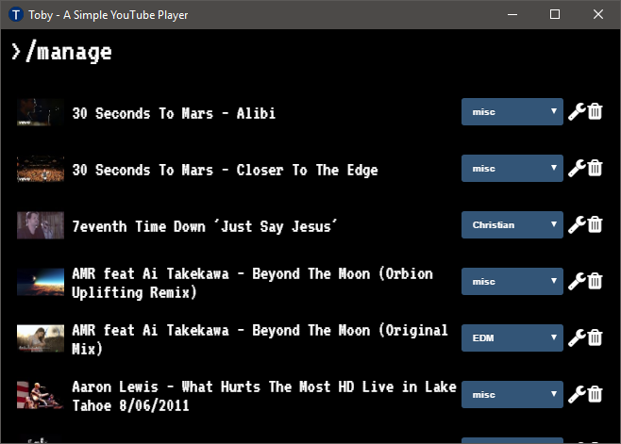Open misc dropdown for Aaron Lewis video
This screenshot has width=621, height=444.
512,395
